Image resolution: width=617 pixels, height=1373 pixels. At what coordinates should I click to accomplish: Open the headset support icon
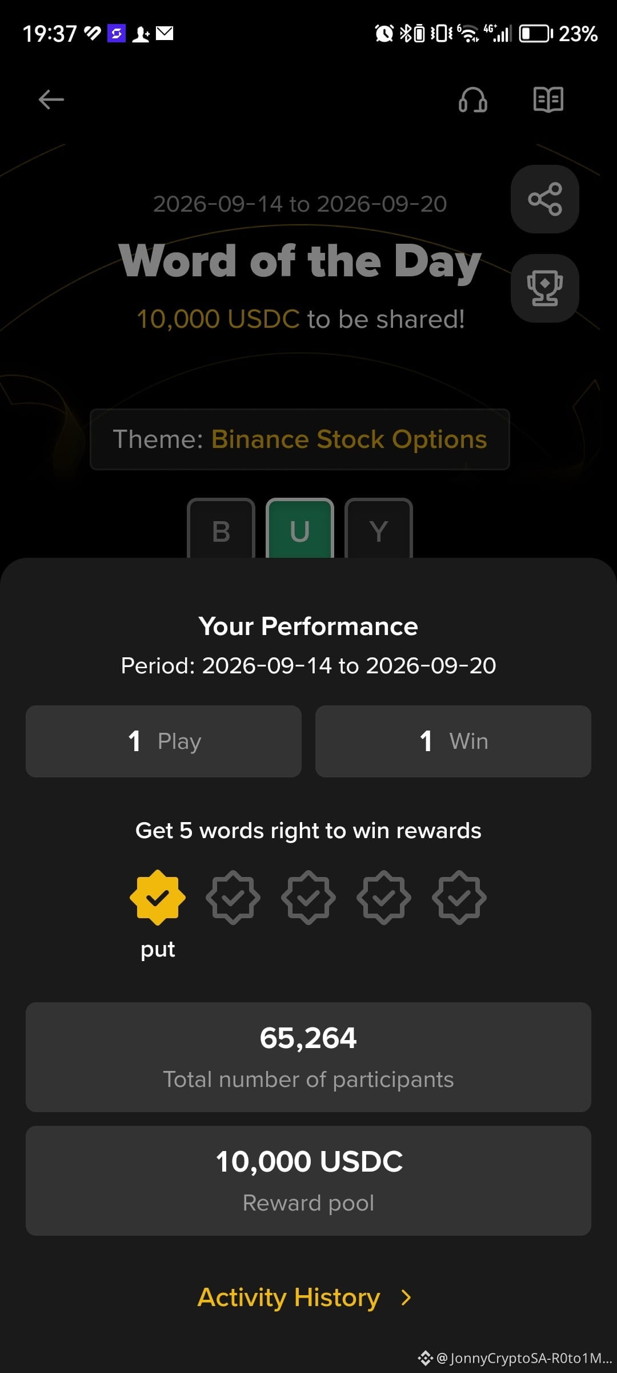(x=473, y=100)
